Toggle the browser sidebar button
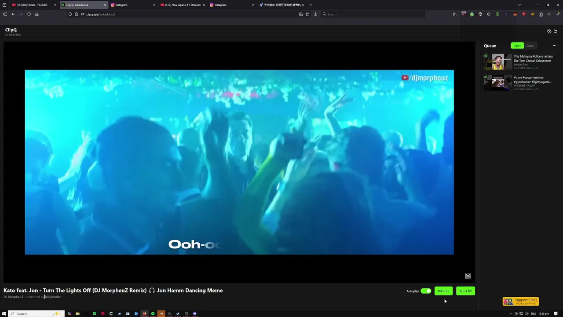This screenshot has width=563, height=317. [x=5, y=14]
